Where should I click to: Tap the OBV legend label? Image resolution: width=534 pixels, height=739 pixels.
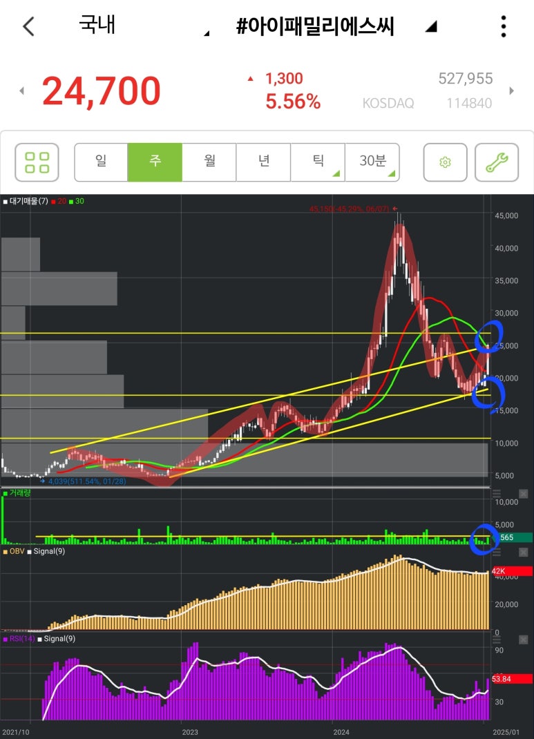pyautogui.click(x=14, y=551)
